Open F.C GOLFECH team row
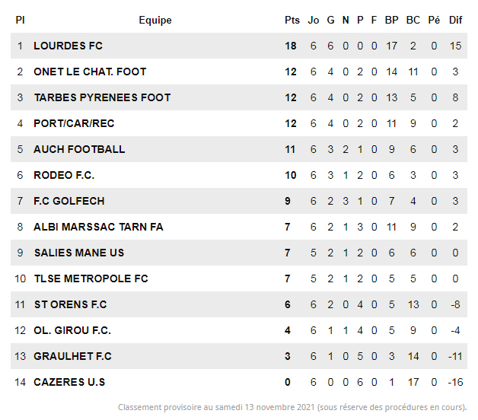The image size is (478, 420). coord(69,201)
